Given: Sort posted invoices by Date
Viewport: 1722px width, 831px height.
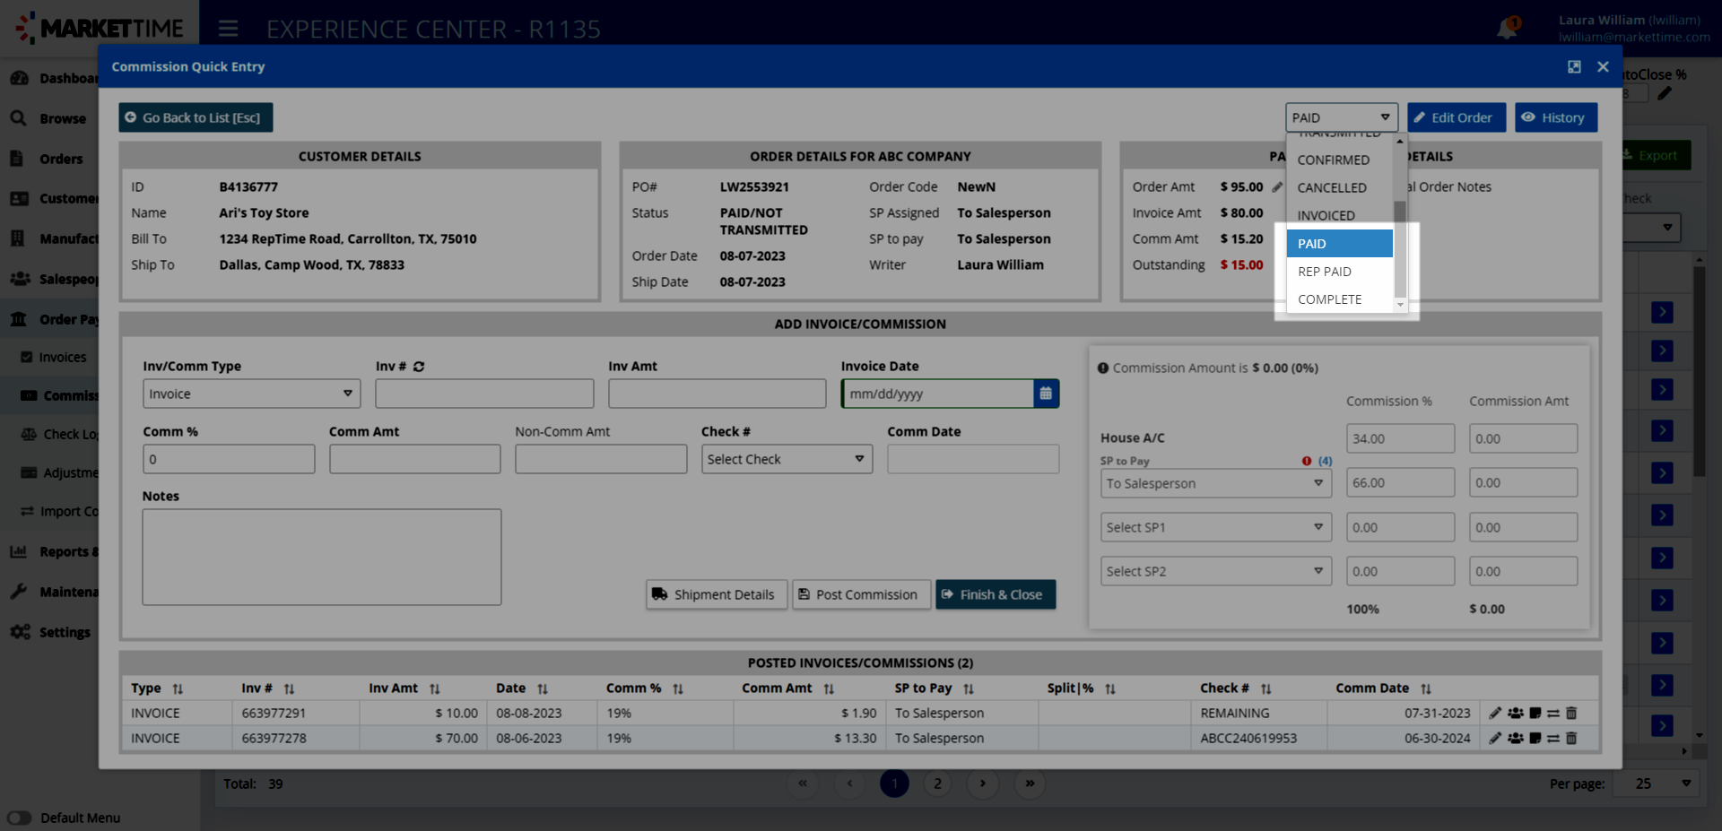Looking at the screenshot, I should click(x=543, y=689).
